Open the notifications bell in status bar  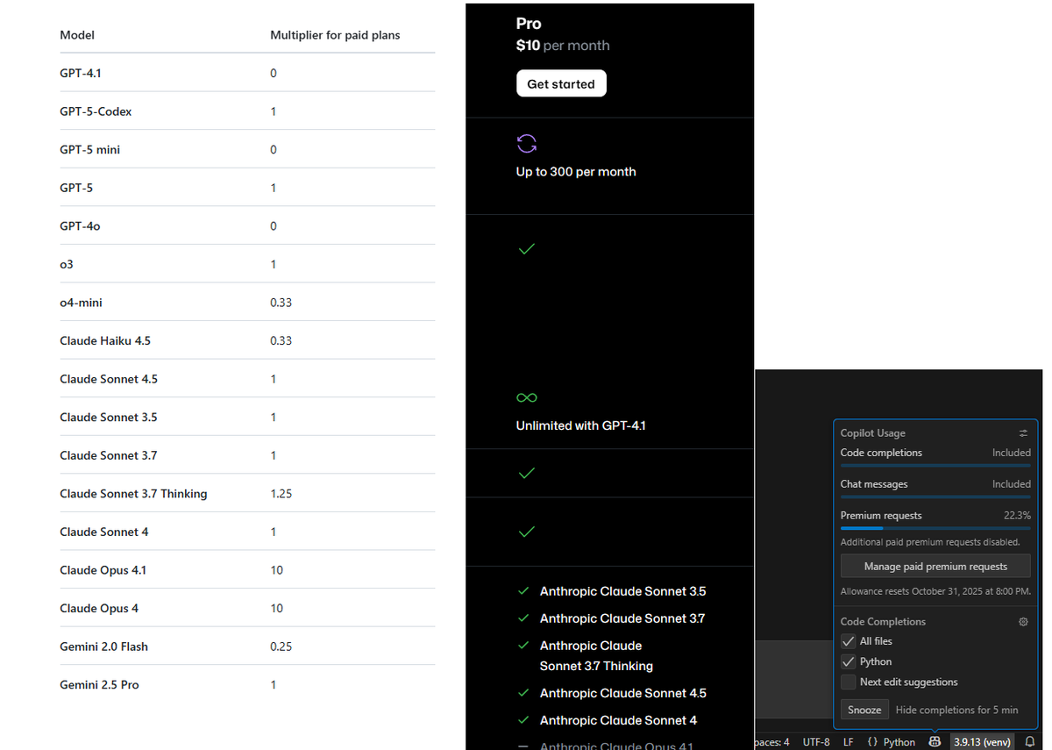[1030, 741]
